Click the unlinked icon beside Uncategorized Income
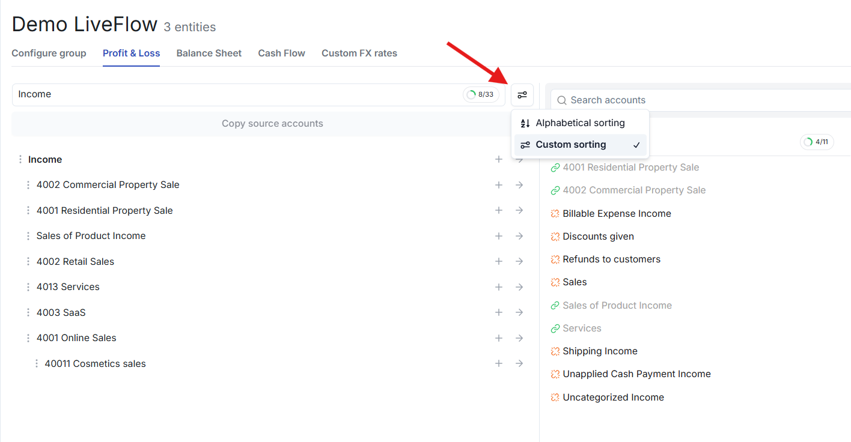The width and height of the screenshot is (851, 442). [x=555, y=398]
